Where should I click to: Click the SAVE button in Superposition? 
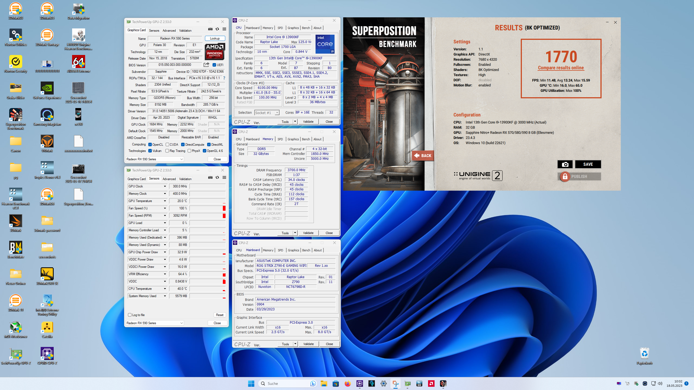click(588, 164)
